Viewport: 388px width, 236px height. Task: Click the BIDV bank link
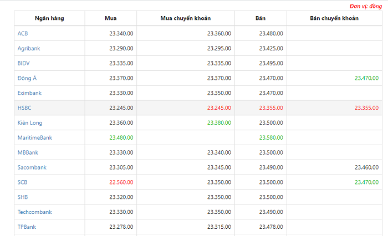[x=23, y=63]
